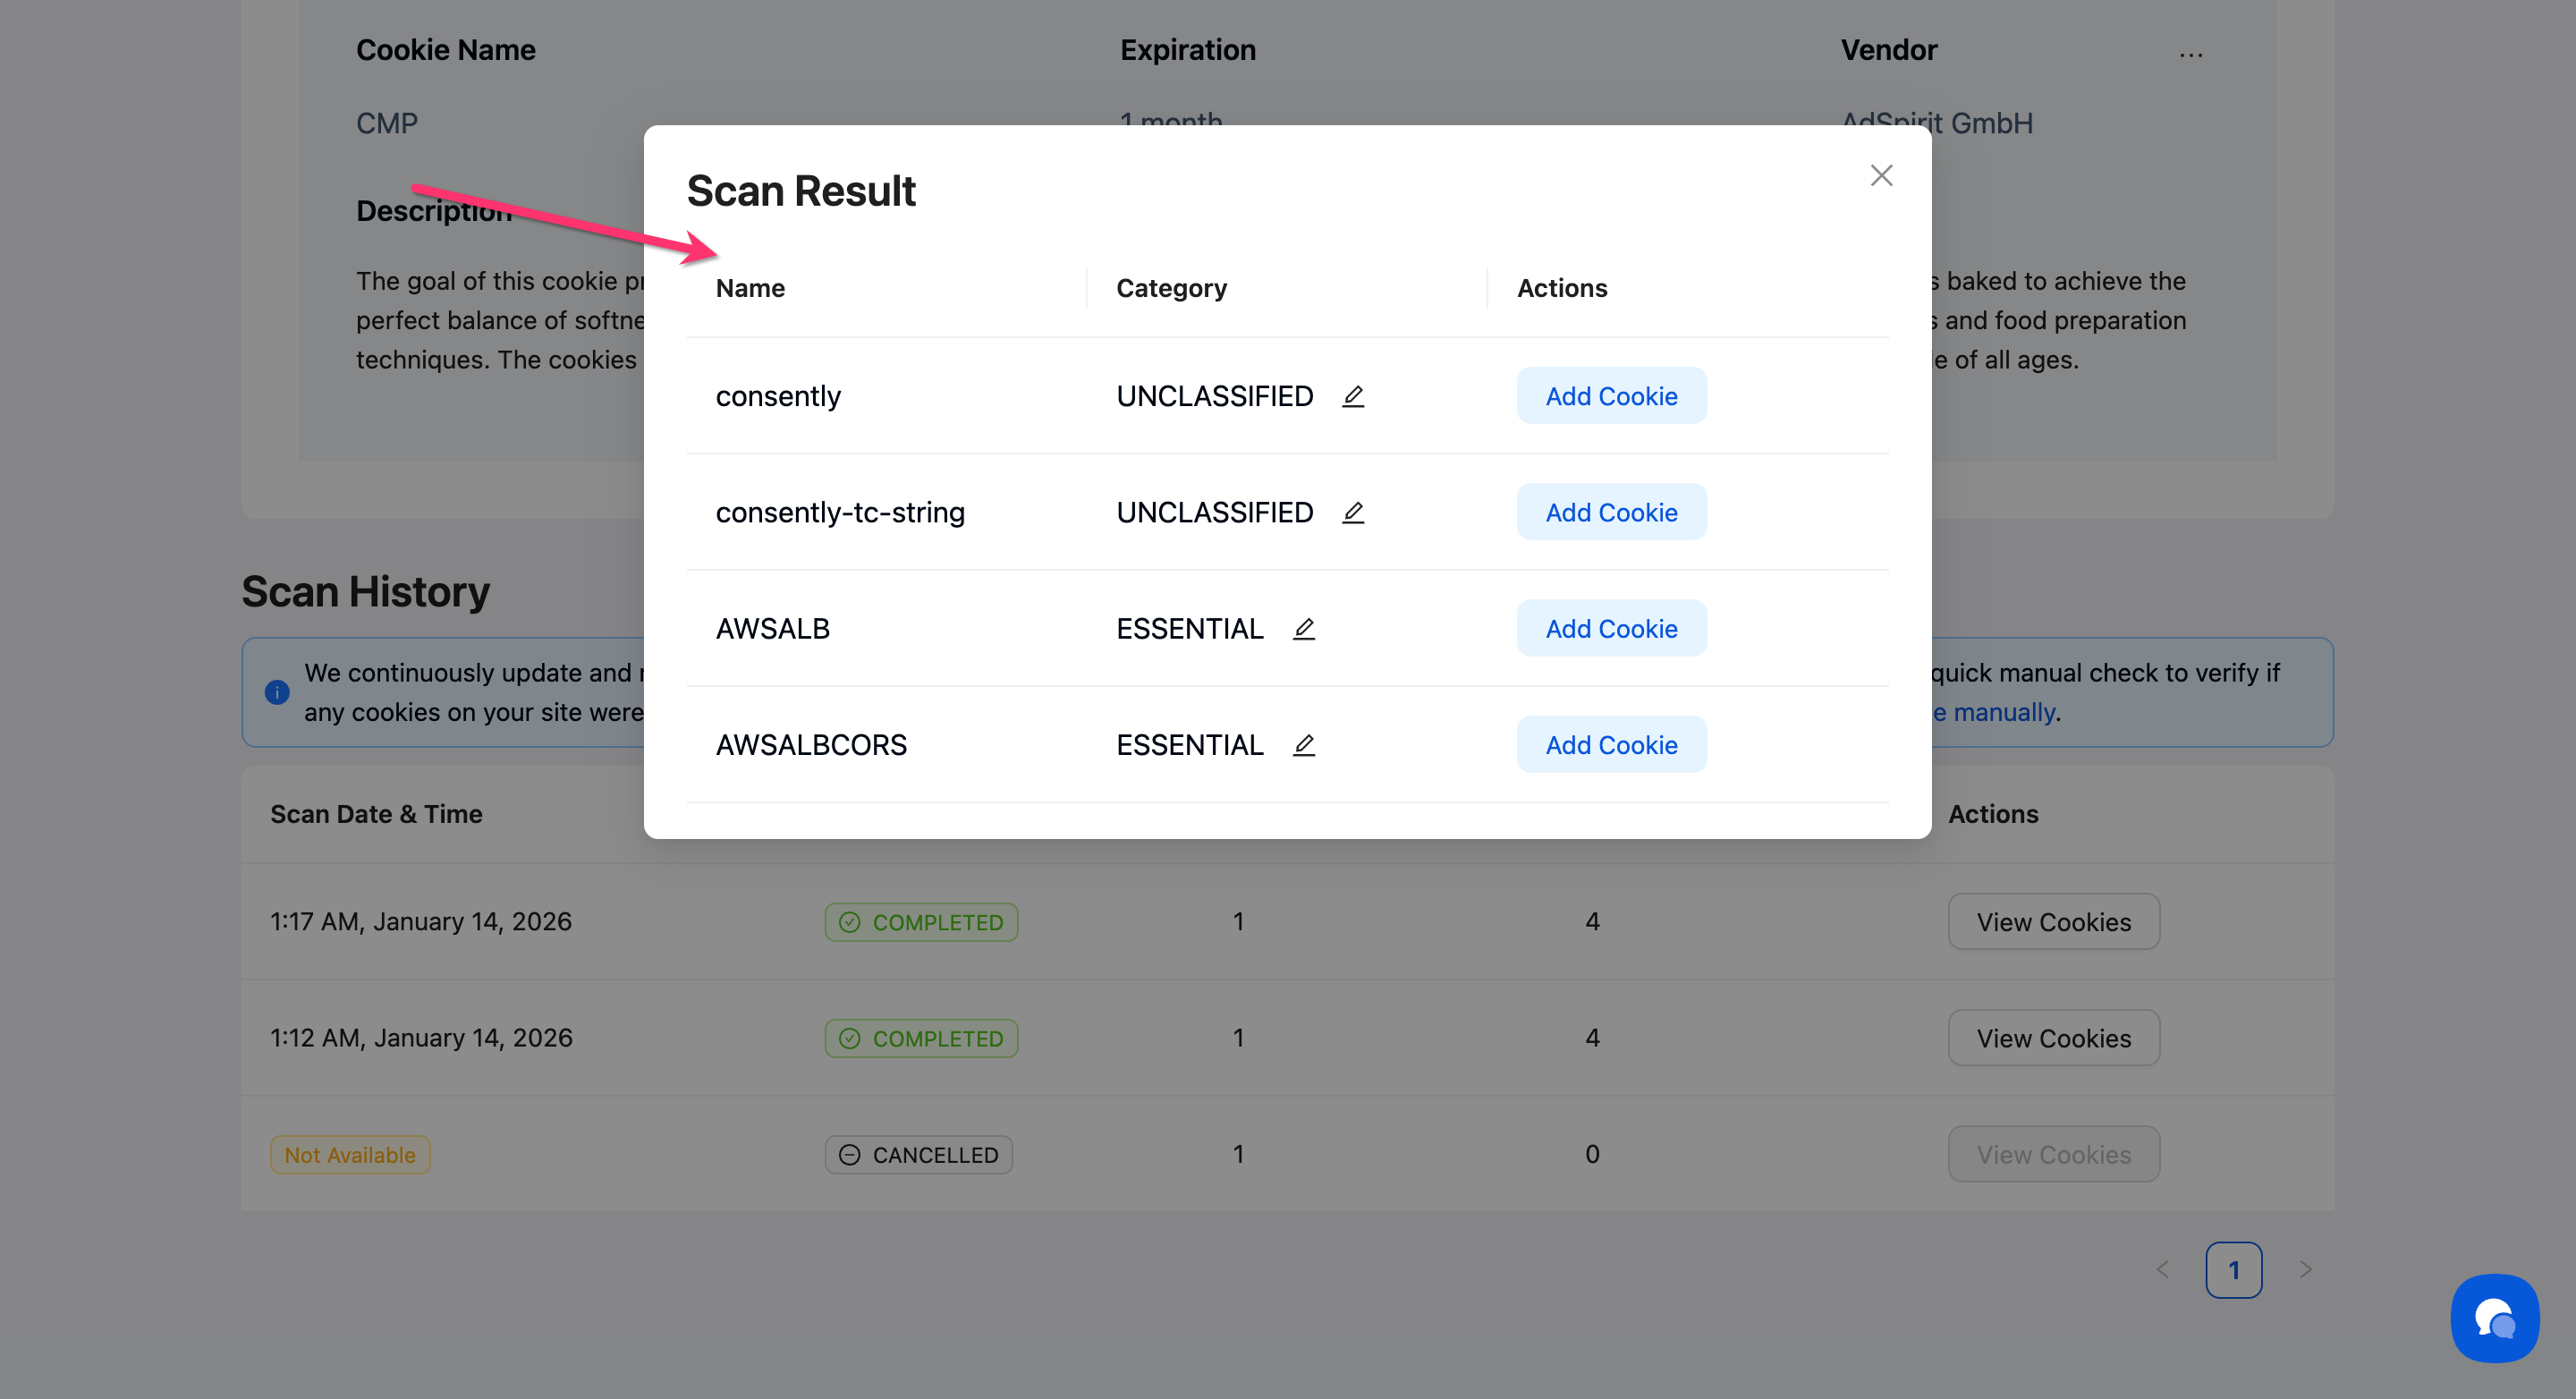Open the three-dot options menu
The width and height of the screenshot is (2576, 1399).
pos(2191,54)
